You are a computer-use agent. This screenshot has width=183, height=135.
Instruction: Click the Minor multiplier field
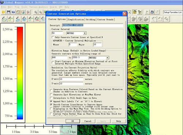[x=73, y=45]
